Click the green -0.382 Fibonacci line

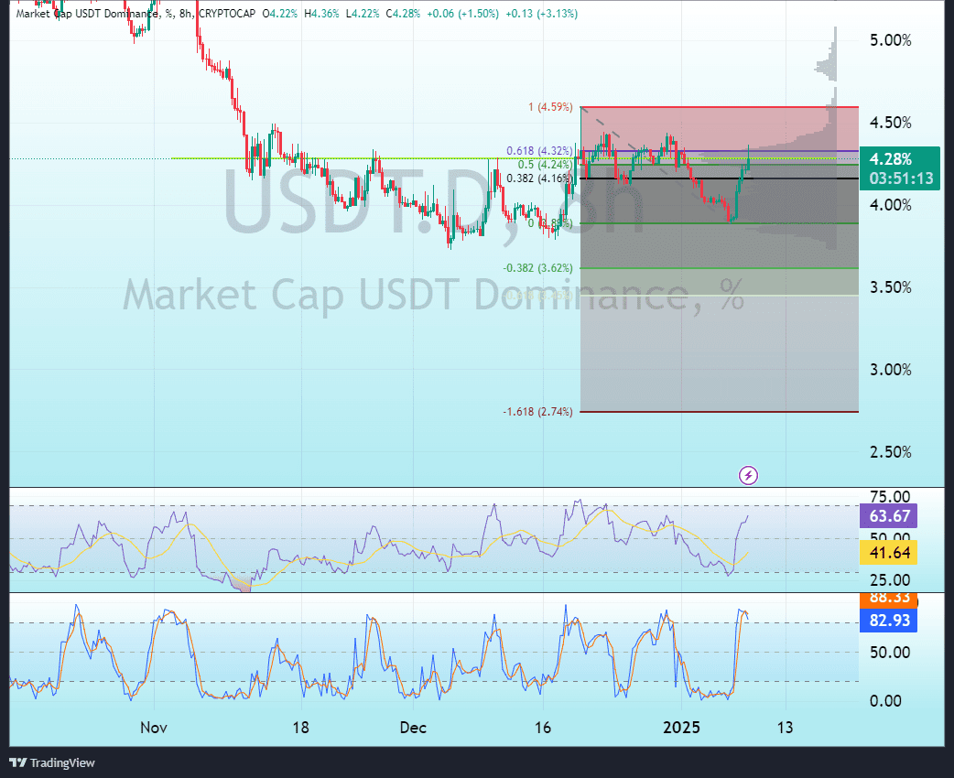tap(720, 268)
